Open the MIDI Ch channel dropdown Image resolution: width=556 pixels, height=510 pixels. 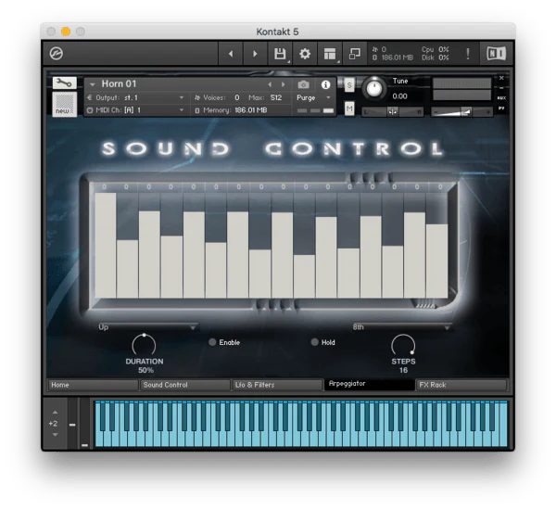pos(135,110)
